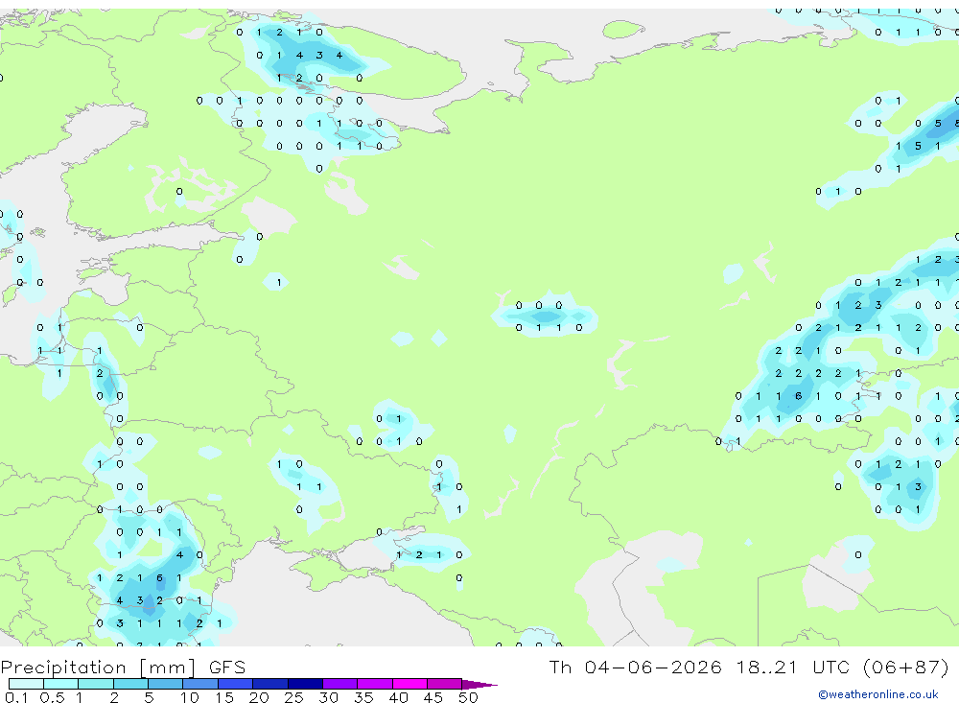Click the legend swatch between 5 and 10
Image resolution: width=959 pixels, height=703 pixels.
[x=166, y=684]
